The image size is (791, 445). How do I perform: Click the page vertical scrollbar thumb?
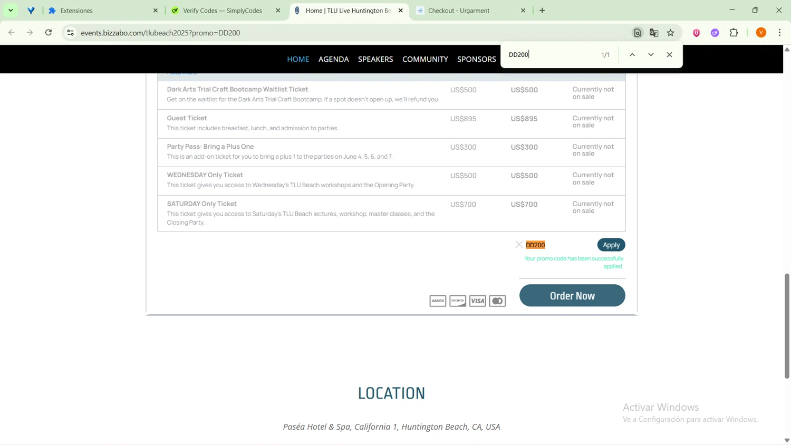point(787,325)
